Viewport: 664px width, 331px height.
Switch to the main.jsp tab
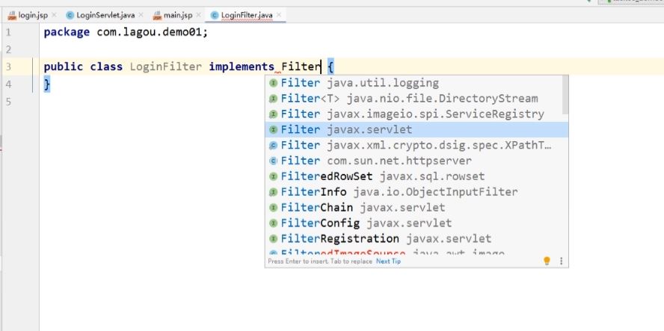(178, 15)
